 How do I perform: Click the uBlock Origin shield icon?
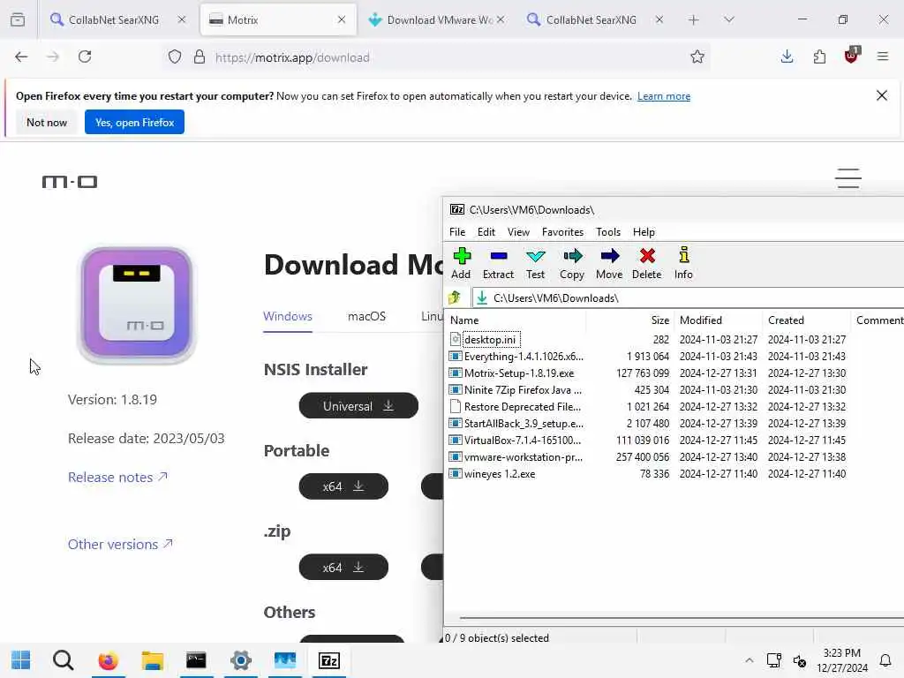(x=852, y=56)
